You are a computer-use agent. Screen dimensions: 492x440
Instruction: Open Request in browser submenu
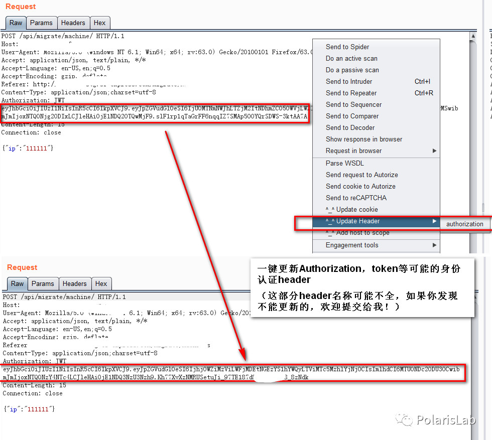click(x=376, y=151)
